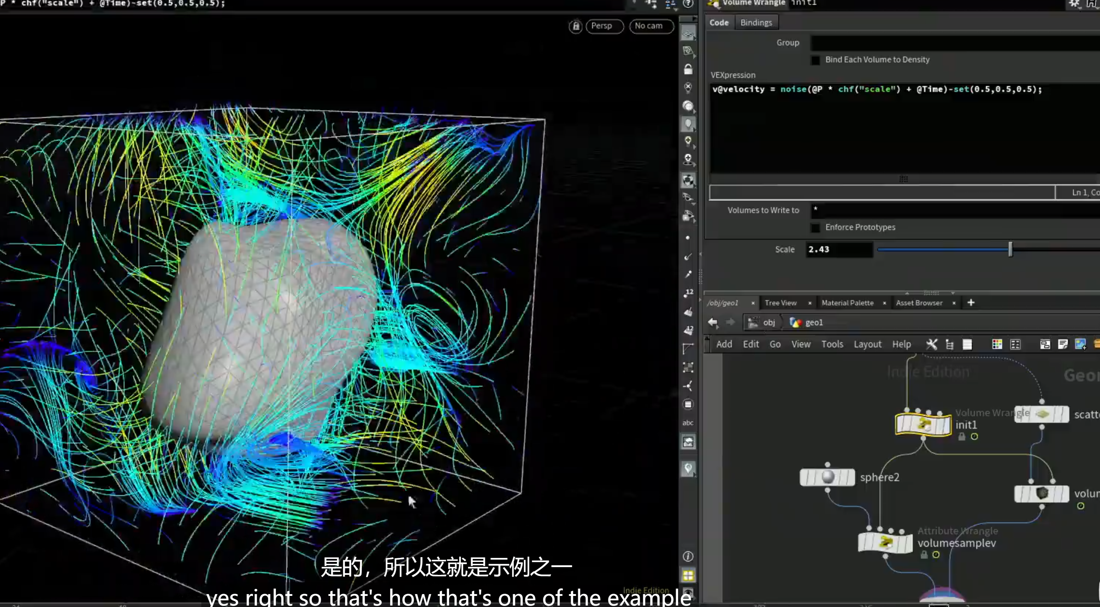Open the No cam camera dropdown
1100x607 pixels.
[651, 26]
